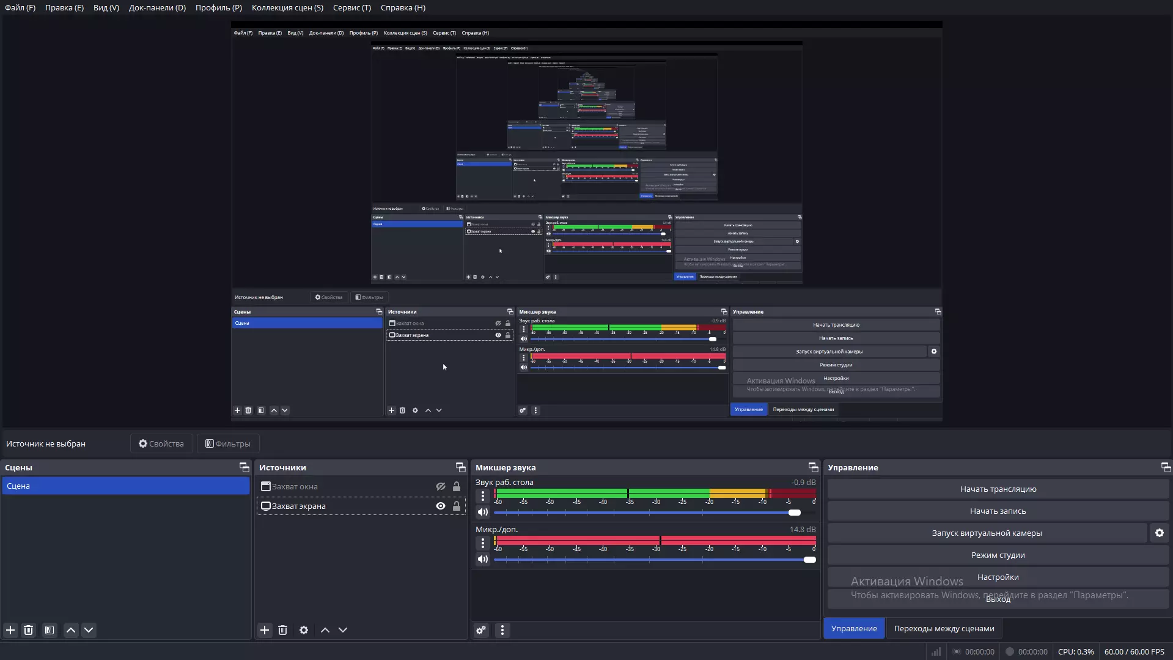Add a new scene with plus icon
Viewport: 1173px width, 660px height.
[x=10, y=630]
